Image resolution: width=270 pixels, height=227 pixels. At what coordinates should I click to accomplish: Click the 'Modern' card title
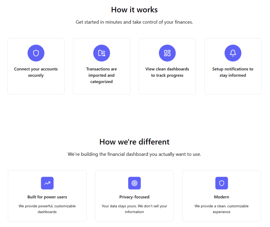(221, 197)
